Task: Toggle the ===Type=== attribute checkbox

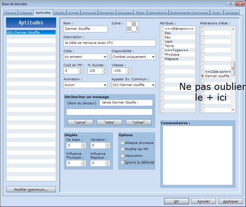Action: [x=162, y=50]
